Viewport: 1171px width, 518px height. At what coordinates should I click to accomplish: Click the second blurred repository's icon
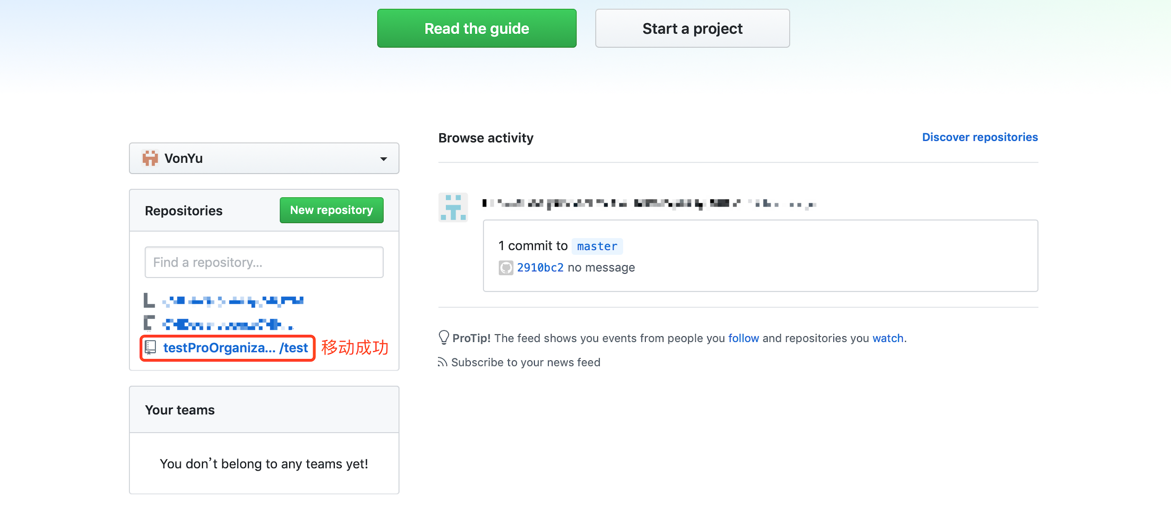point(149,323)
